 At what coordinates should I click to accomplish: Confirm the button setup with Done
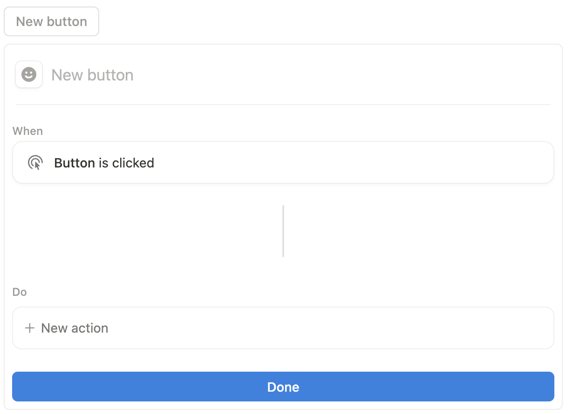click(x=283, y=386)
